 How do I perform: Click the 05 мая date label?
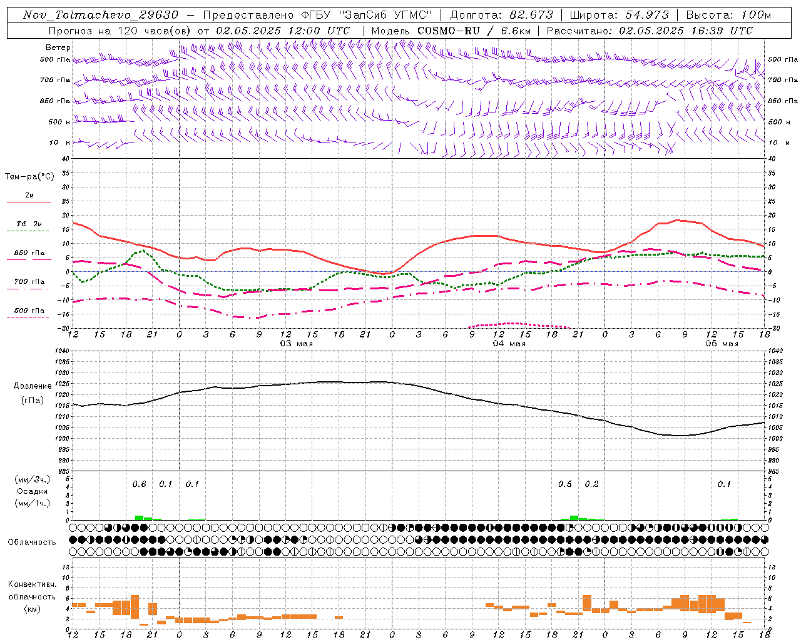[x=722, y=344]
